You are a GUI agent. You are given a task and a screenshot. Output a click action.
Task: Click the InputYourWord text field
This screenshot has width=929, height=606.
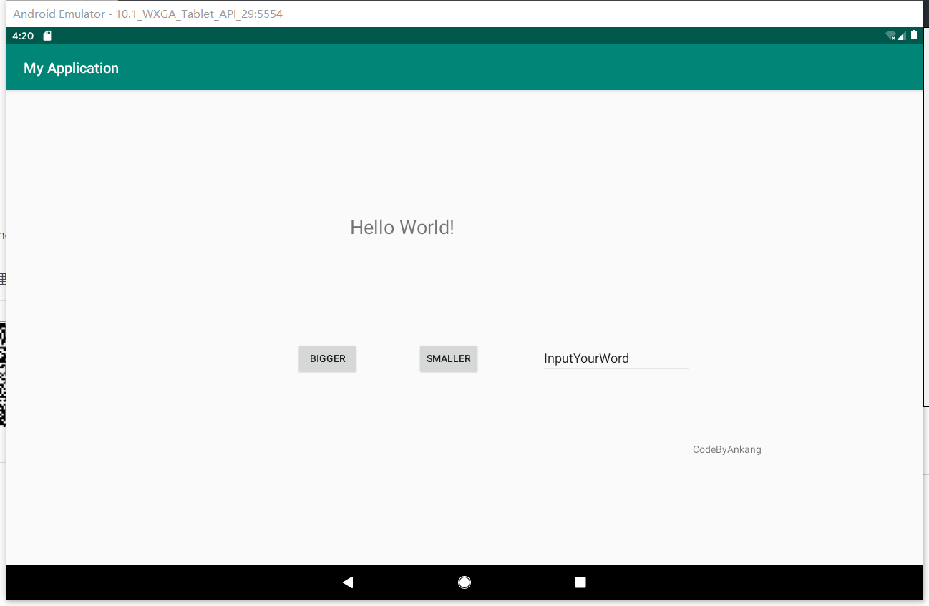click(616, 358)
